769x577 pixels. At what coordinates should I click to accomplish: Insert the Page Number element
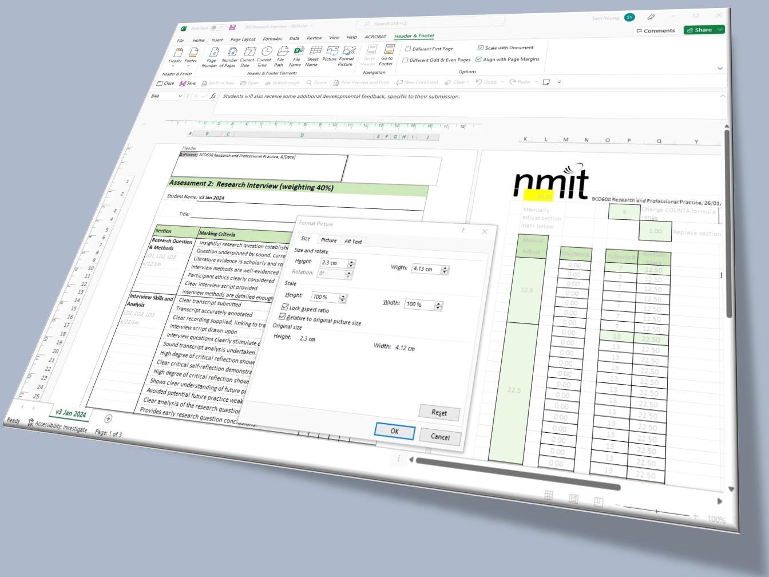211,57
